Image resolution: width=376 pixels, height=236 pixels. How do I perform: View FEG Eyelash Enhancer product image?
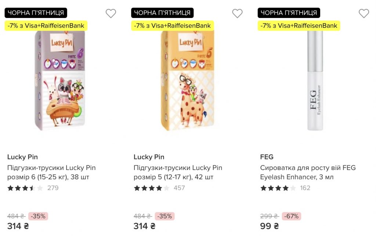click(x=315, y=81)
